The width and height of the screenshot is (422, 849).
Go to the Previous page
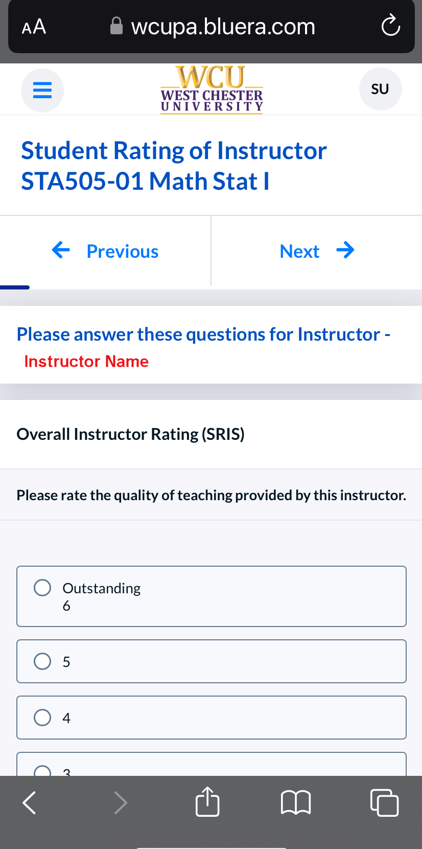tap(105, 251)
